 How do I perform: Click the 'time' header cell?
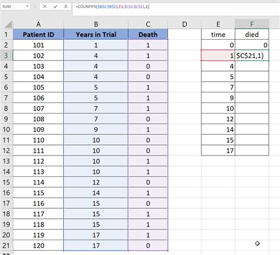218,34
